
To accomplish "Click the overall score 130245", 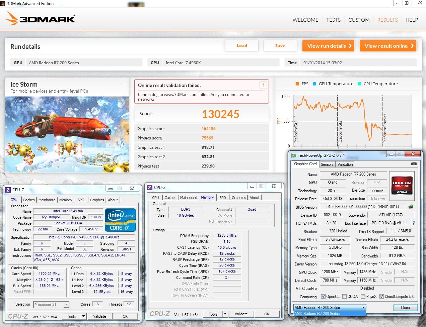I will [221, 114].
